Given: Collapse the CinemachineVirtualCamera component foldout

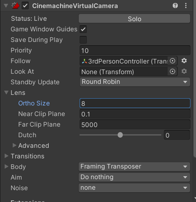Looking at the screenshot, I should 6,6.
